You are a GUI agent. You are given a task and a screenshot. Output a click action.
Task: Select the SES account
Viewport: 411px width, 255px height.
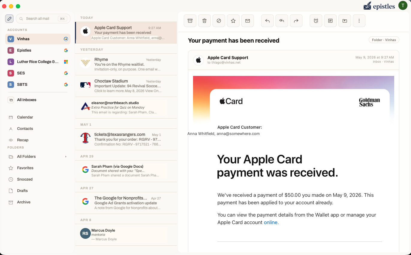[38, 73]
